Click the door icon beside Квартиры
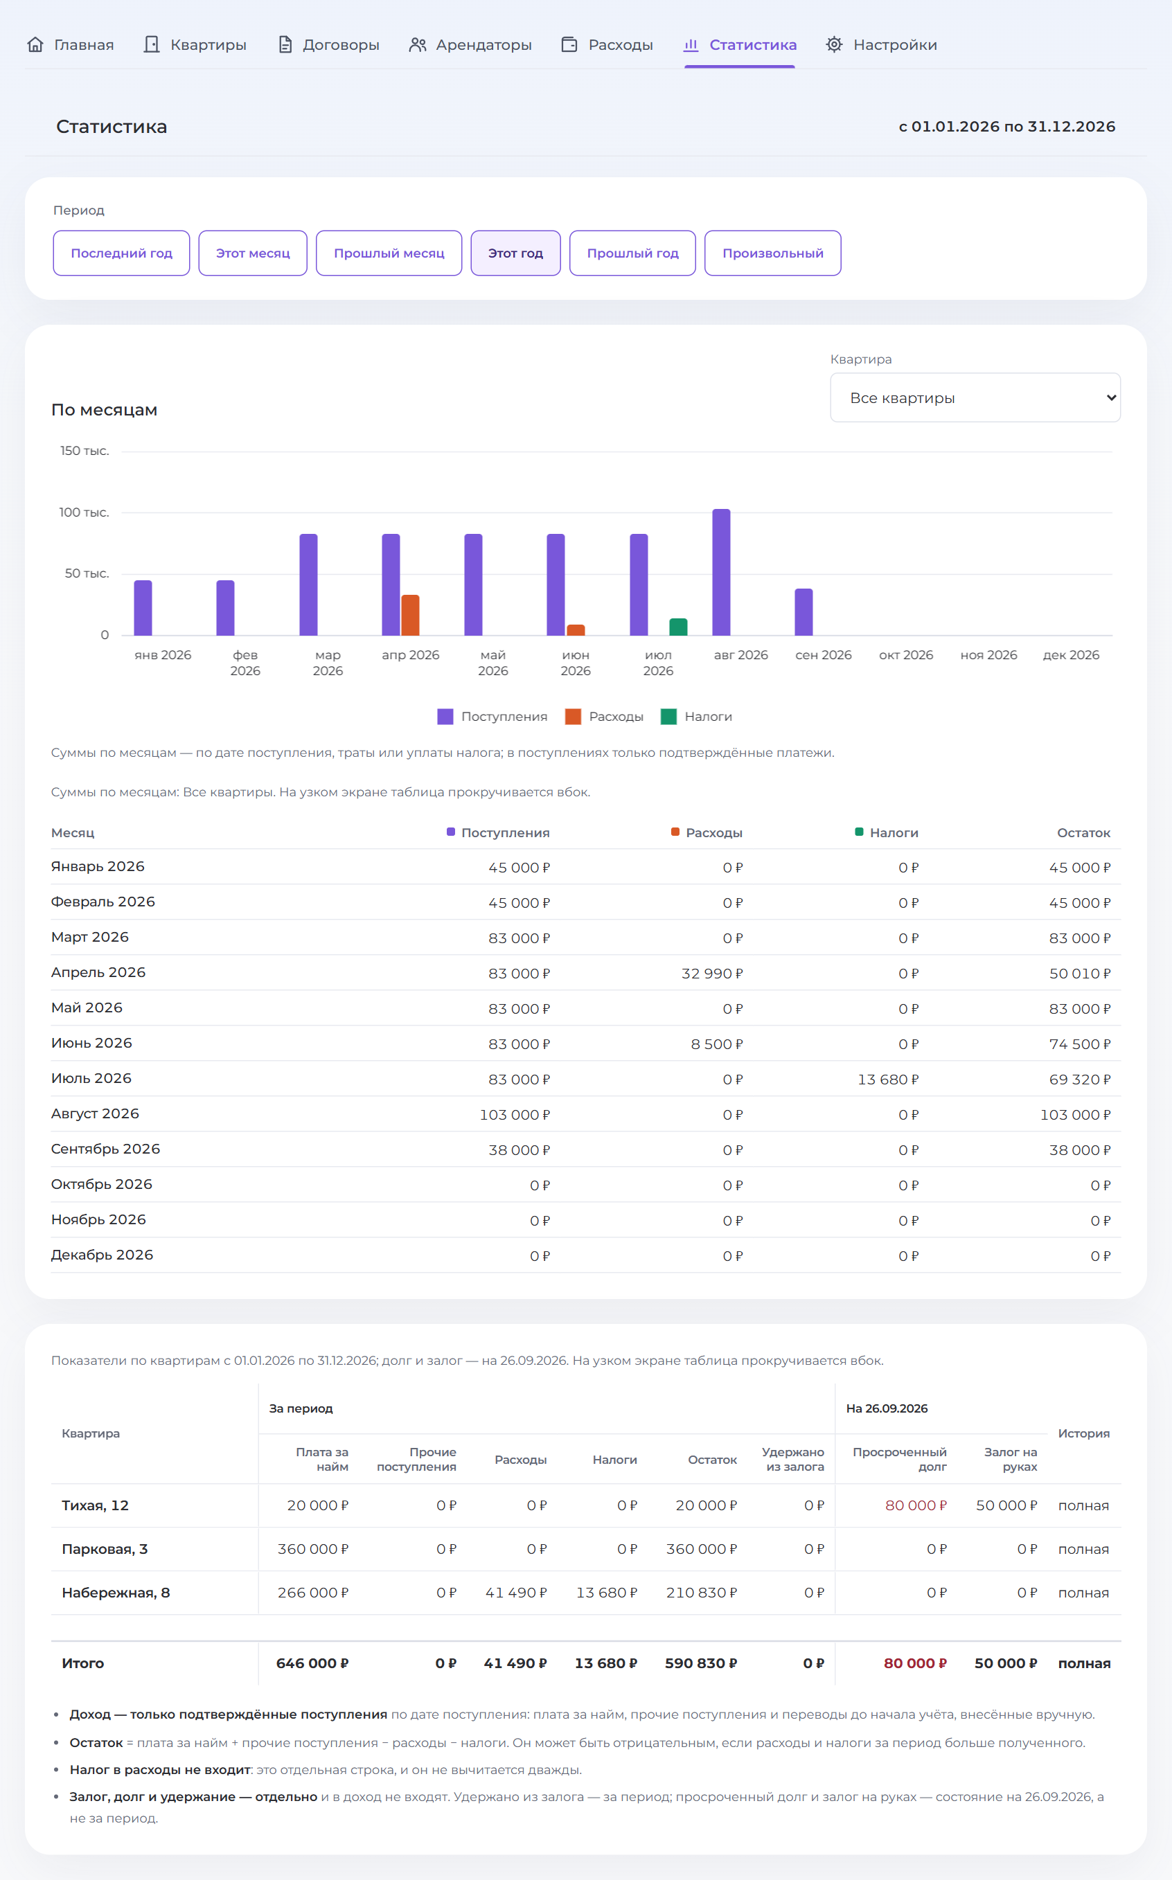 (152, 45)
